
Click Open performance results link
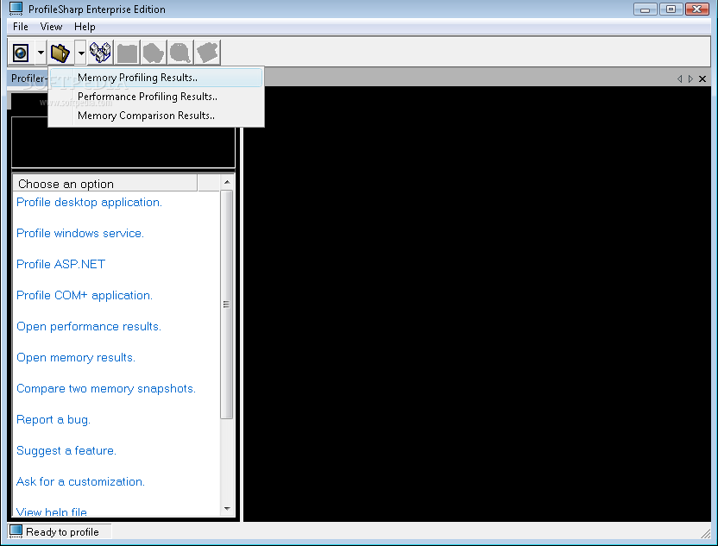click(x=89, y=326)
